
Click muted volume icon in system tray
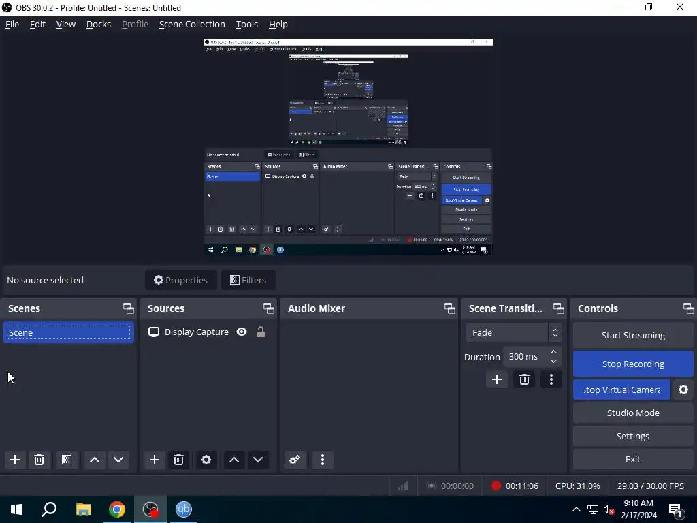[x=609, y=509]
